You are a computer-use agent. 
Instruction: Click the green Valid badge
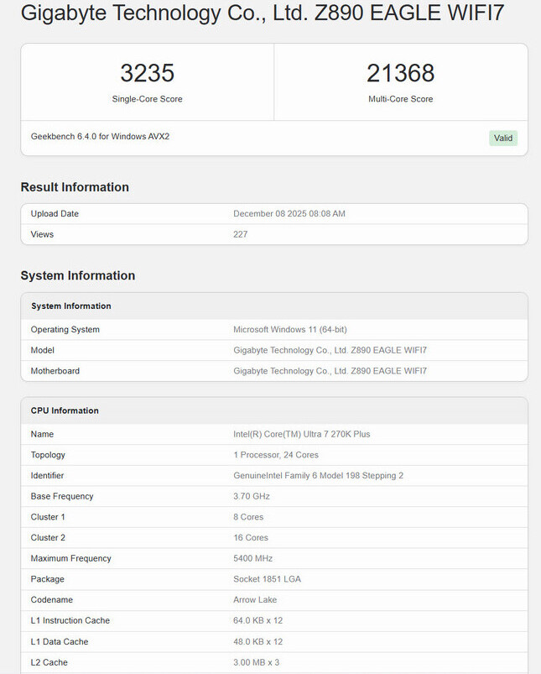503,138
